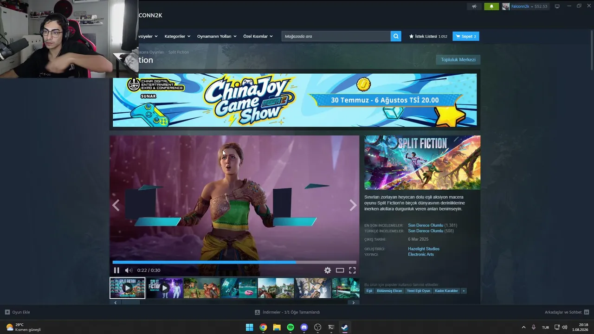Open the İstek Listesi wishlist

428,36
